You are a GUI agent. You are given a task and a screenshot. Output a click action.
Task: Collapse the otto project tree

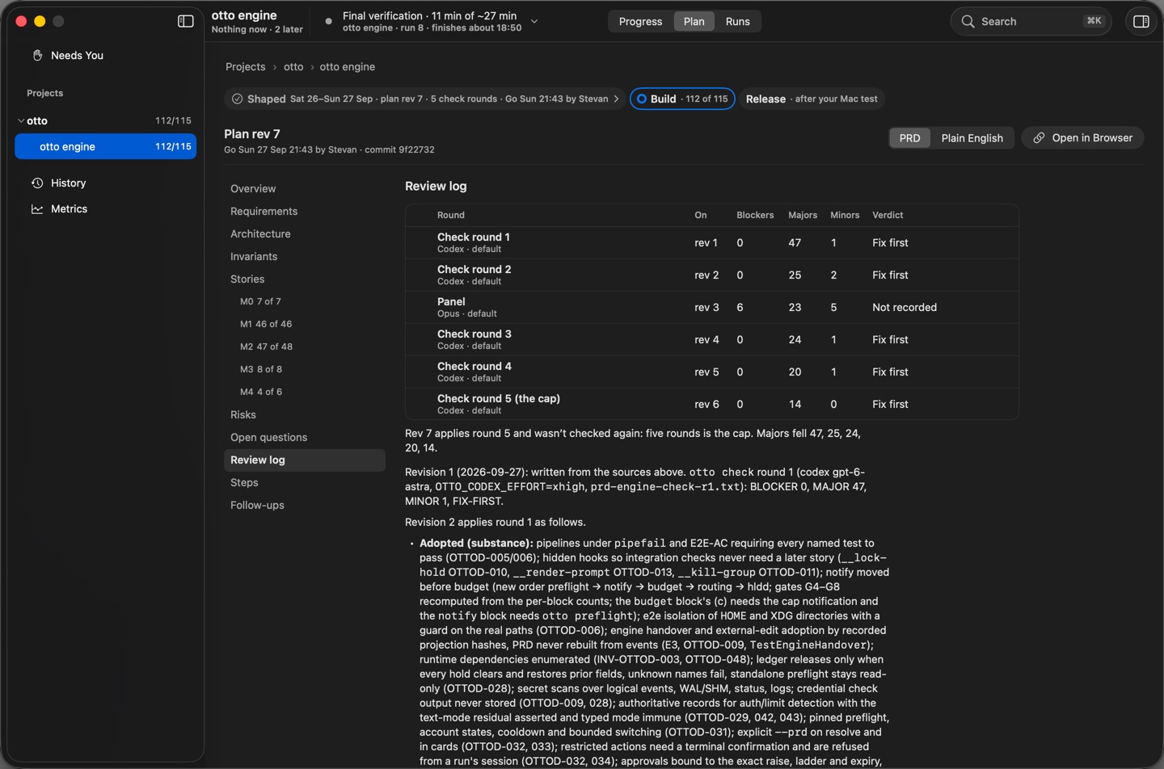pos(21,120)
